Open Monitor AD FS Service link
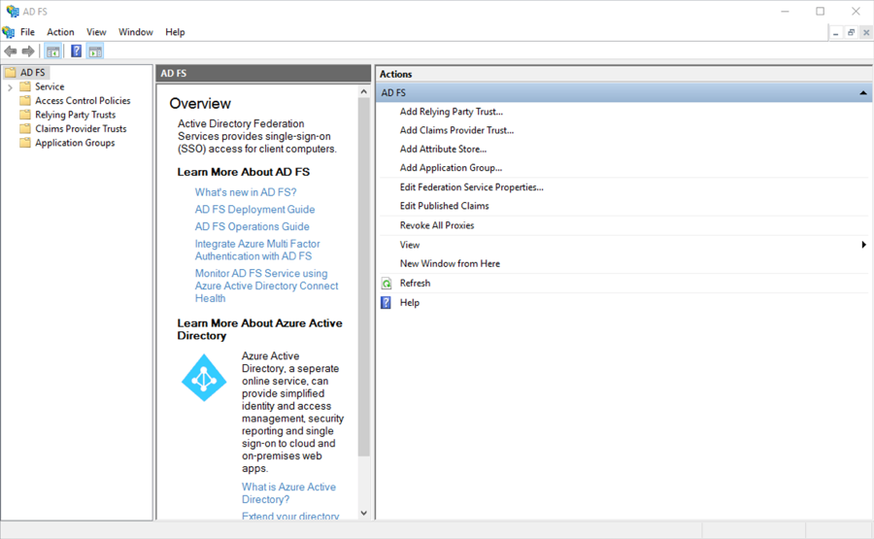 266,286
